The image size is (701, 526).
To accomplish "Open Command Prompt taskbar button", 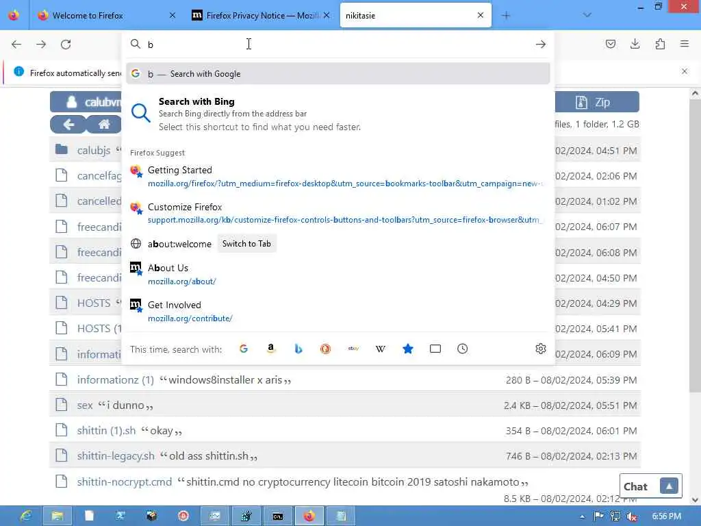I will tap(278, 516).
